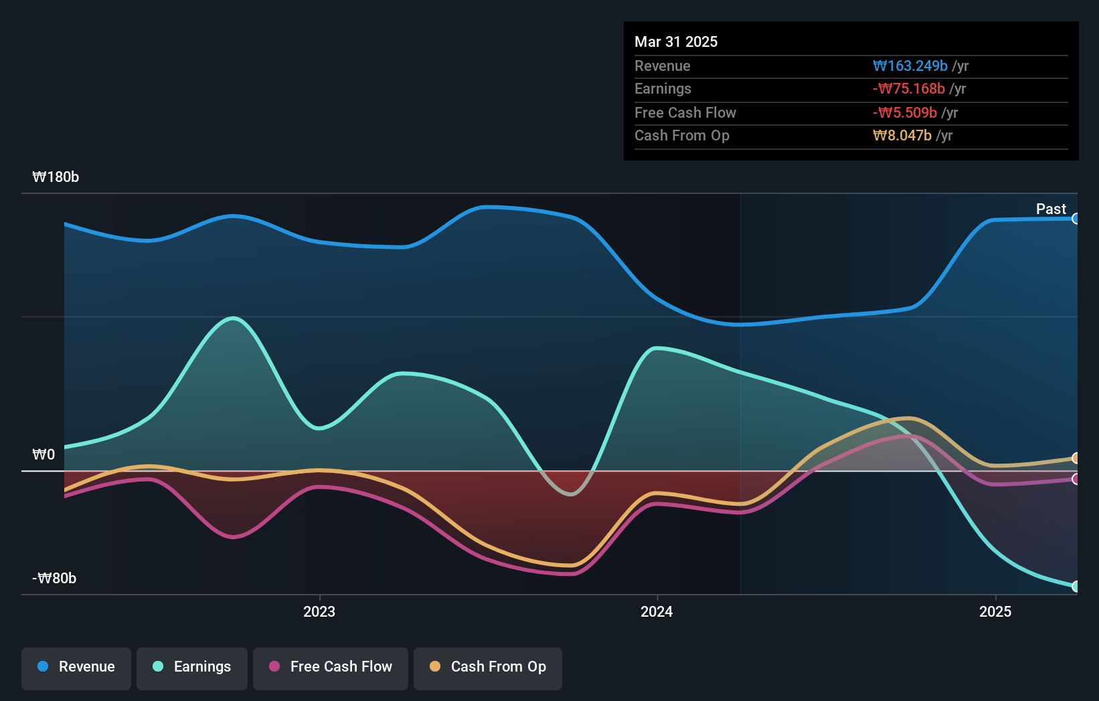Screen dimensions: 1099x701
Task: Click the Past label on chart
Action: click(x=1051, y=209)
